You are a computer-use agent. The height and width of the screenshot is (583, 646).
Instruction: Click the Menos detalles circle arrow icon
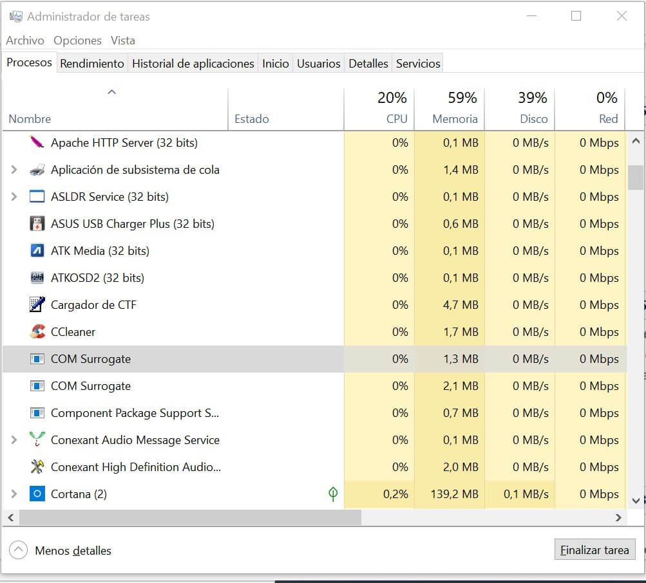[x=18, y=550]
